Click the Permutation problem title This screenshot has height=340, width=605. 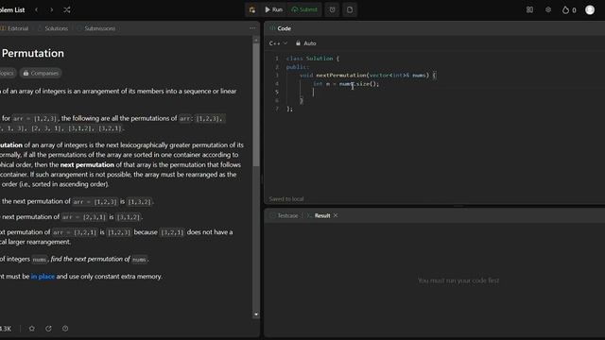[32, 53]
